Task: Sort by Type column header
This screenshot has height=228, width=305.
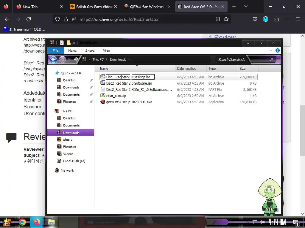Action: 222,69
